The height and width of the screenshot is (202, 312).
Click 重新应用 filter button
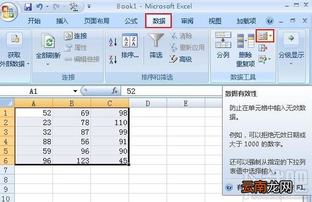point(187,48)
